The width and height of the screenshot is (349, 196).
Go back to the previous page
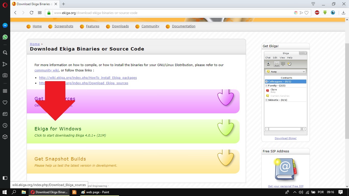click(15, 13)
